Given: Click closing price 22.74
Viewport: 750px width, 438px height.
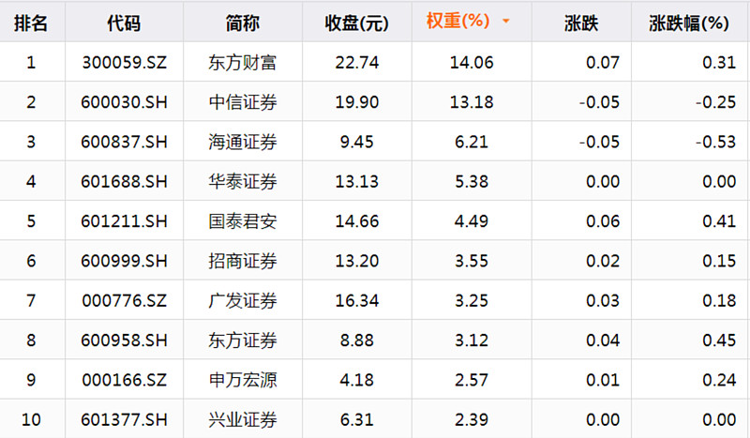Looking at the screenshot, I should coord(357,63).
